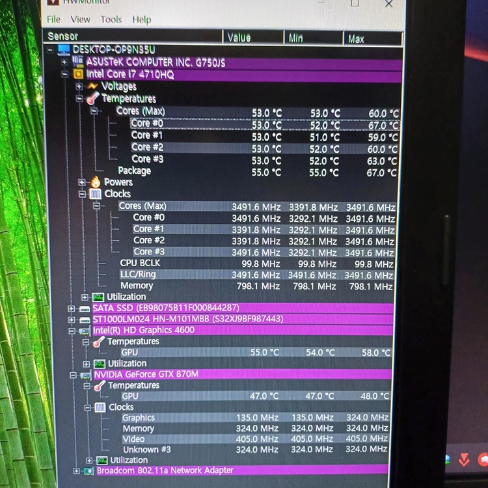Click graph icon beside NVIDIA Utilization
The image size is (488, 488).
(102, 460)
